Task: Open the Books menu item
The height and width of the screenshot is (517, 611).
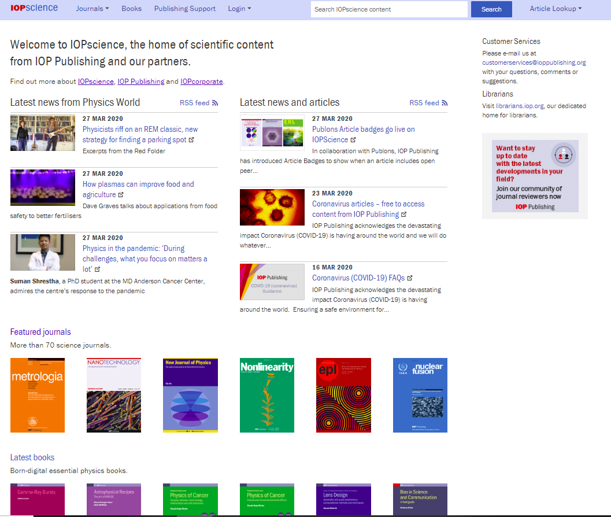Action: [x=131, y=9]
